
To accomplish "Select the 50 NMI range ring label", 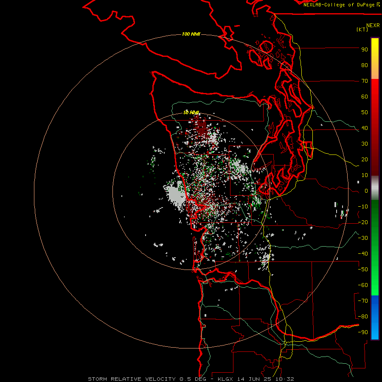I will tap(191, 112).
